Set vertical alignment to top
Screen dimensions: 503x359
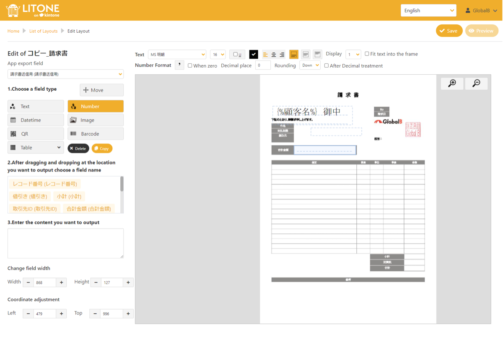click(317, 55)
